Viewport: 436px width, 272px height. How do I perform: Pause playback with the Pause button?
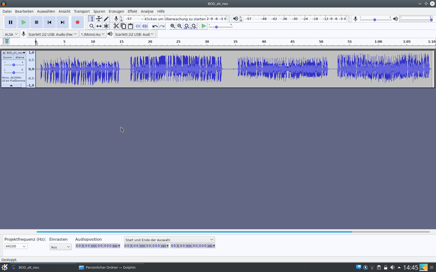(11, 22)
